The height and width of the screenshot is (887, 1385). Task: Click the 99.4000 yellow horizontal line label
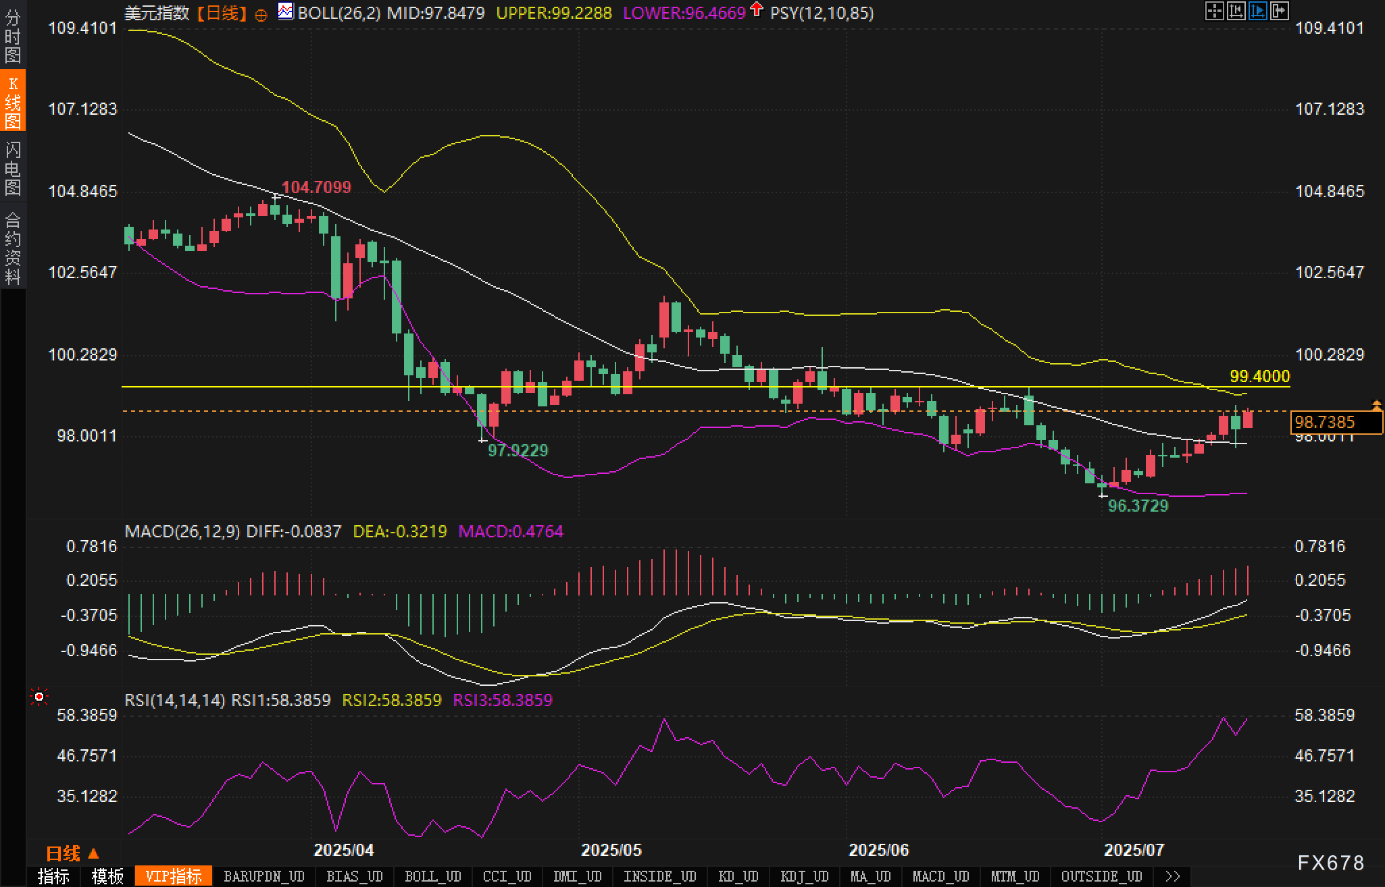(1259, 377)
